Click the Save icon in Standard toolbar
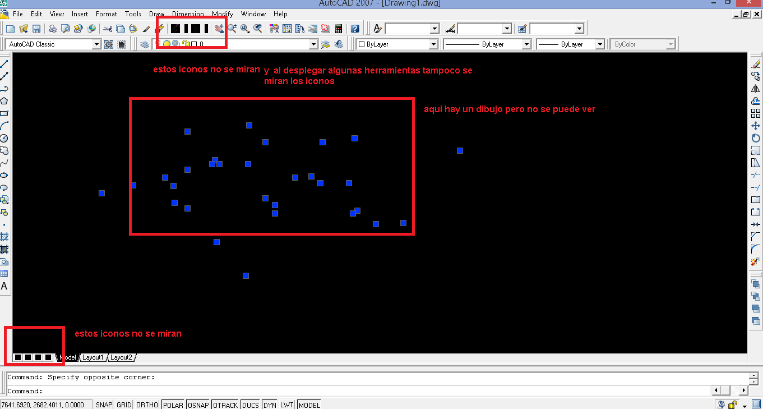This screenshot has height=409, width=763. point(36,29)
